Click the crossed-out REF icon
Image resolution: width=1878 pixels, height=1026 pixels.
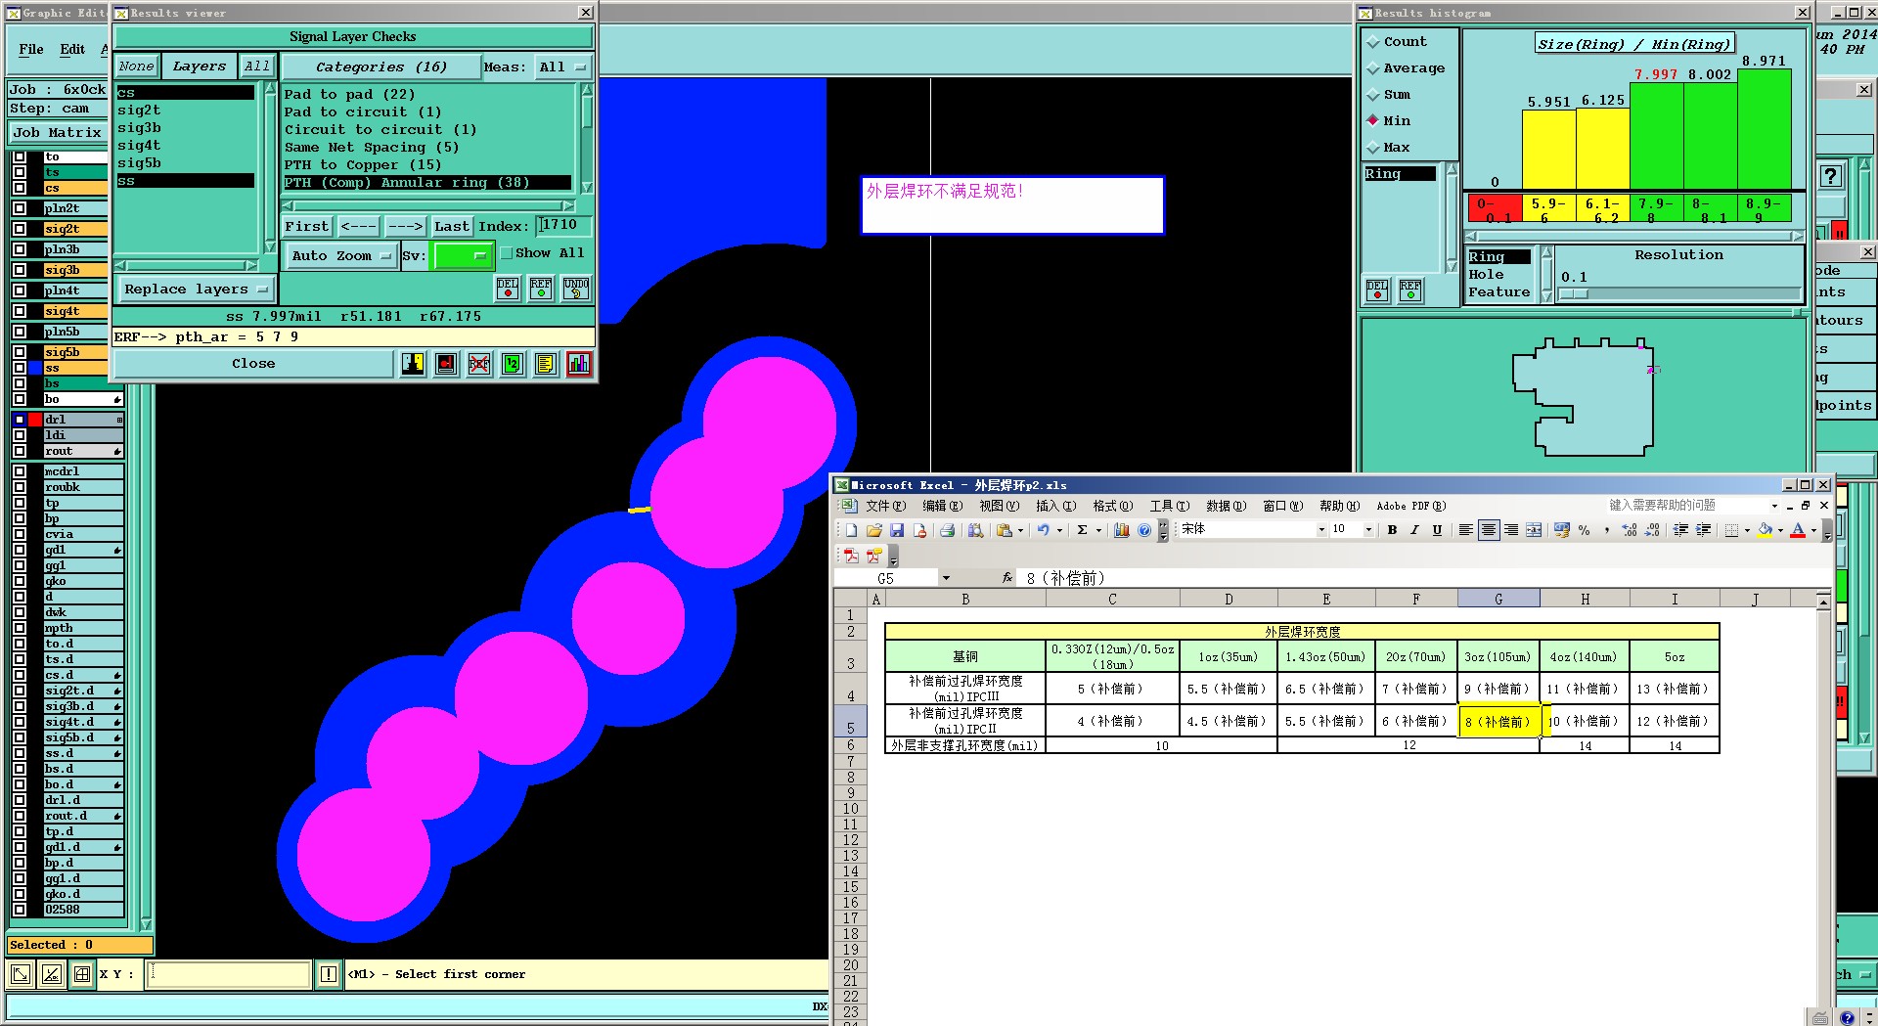pyautogui.click(x=478, y=364)
